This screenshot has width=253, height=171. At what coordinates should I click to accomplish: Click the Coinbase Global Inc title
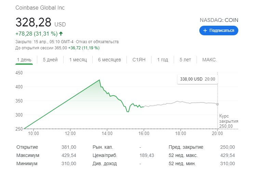click(40, 8)
